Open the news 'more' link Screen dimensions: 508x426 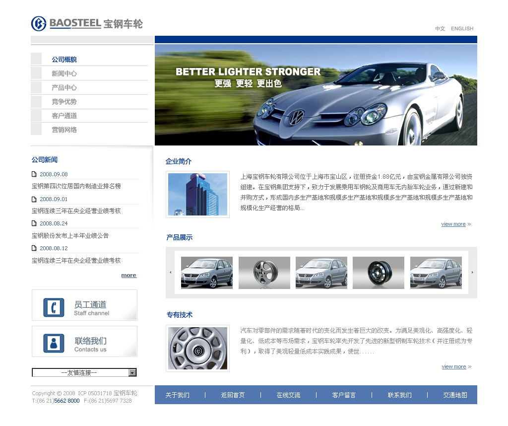tap(128, 275)
